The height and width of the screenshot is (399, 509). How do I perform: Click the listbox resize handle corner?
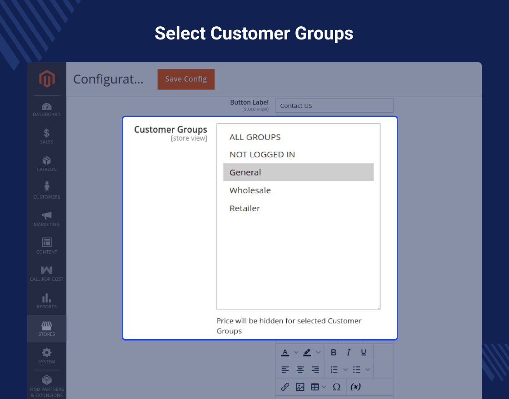click(x=379, y=308)
